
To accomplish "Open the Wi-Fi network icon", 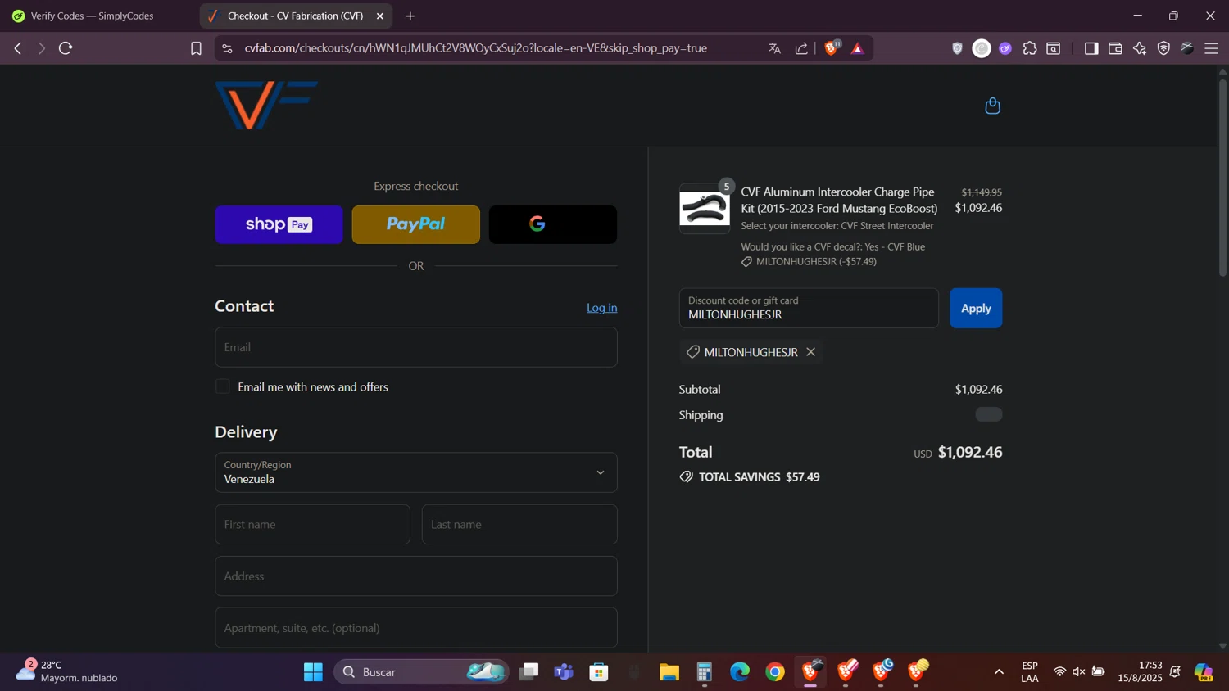I will pos(1059,672).
